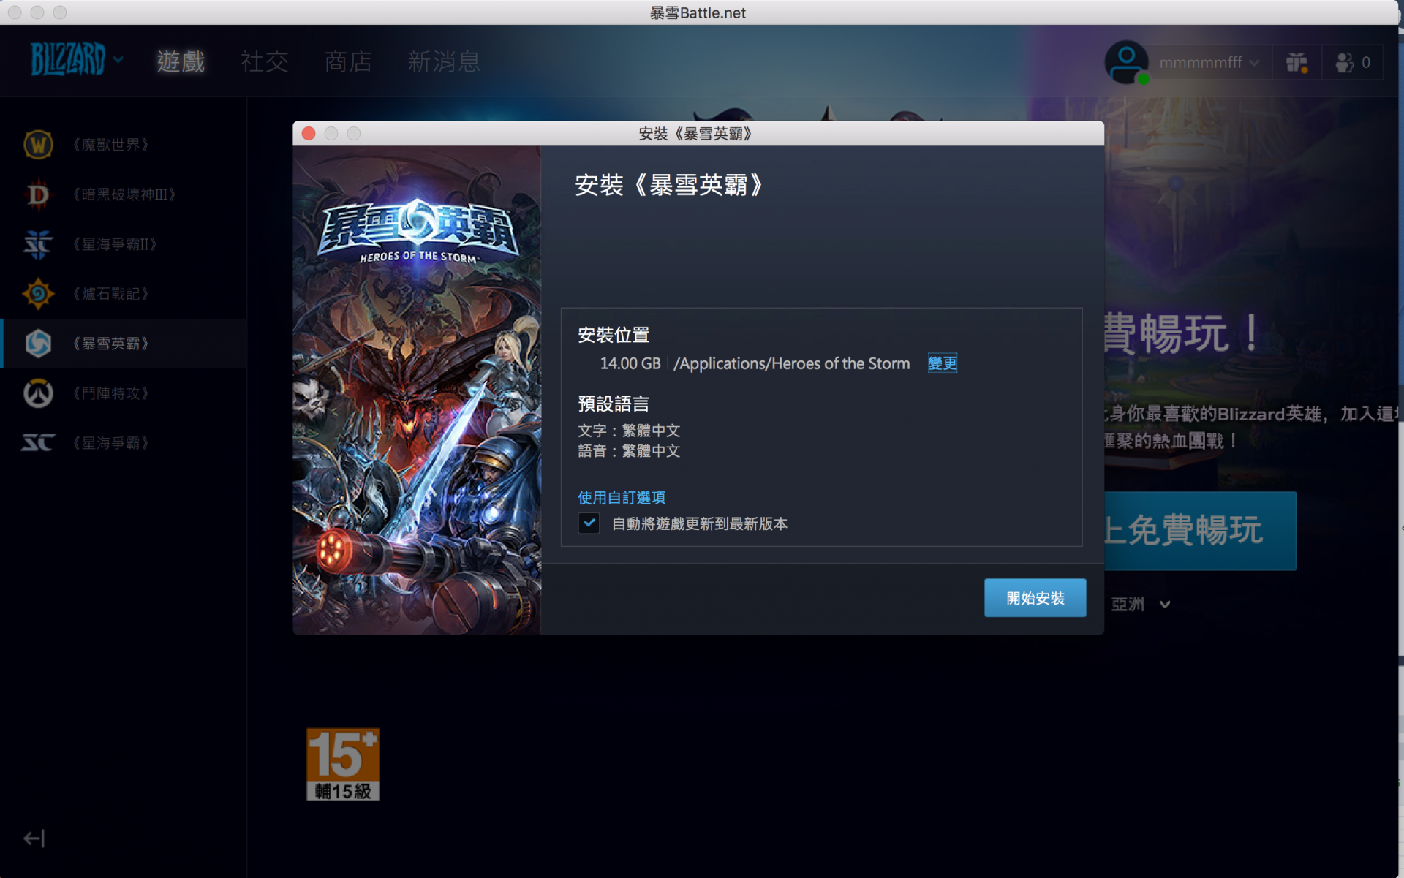This screenshot has height=878, width=1404.
Task: Open StarCraft II from its sidebar icon
Action: (x=38, y=244)
